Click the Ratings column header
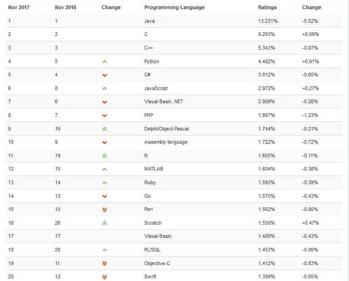Screen dimensions: 349x281 (x=267, y=7)
